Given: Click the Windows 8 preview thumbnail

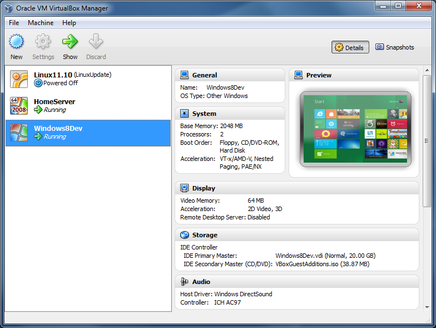Looking at the screenshot, I should (x=355, y=129).
